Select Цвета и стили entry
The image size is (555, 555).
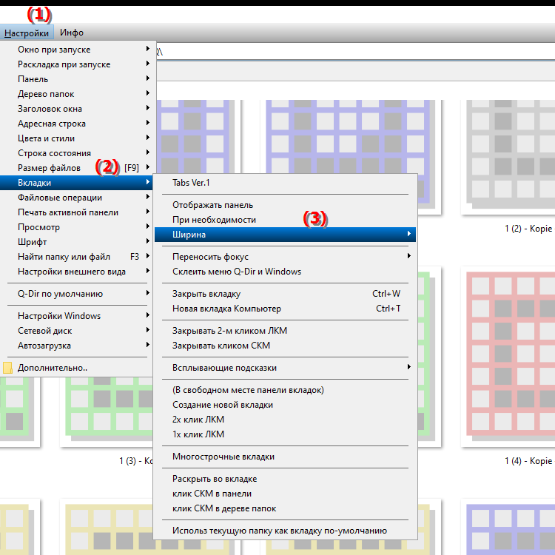77,138
